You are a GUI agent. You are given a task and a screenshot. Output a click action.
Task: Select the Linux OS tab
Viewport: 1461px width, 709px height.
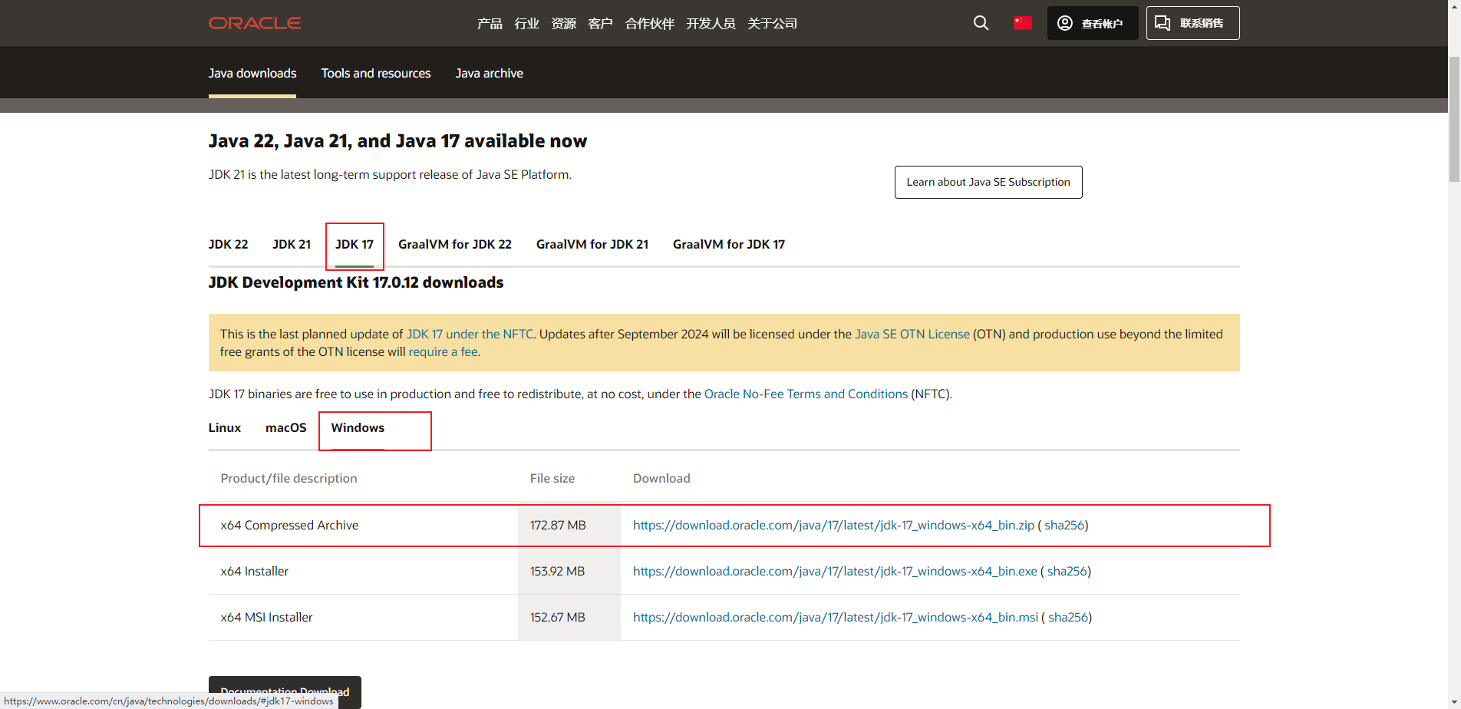point(225,428)
